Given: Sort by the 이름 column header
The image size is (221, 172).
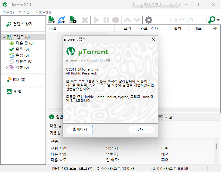Looking at the screenshot, I should pyautogui.click(x=77, y=28).
